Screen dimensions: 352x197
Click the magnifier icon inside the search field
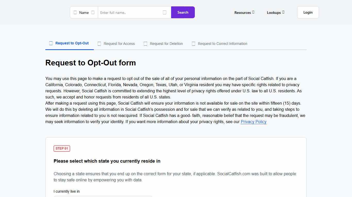click(164, 12)
